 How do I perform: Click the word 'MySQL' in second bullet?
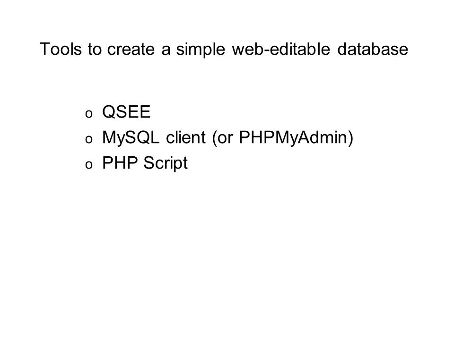click(131, 138)
